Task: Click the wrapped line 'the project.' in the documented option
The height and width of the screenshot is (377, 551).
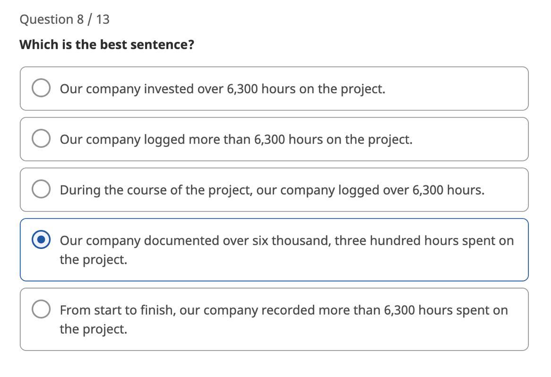Action: [93, 259]
